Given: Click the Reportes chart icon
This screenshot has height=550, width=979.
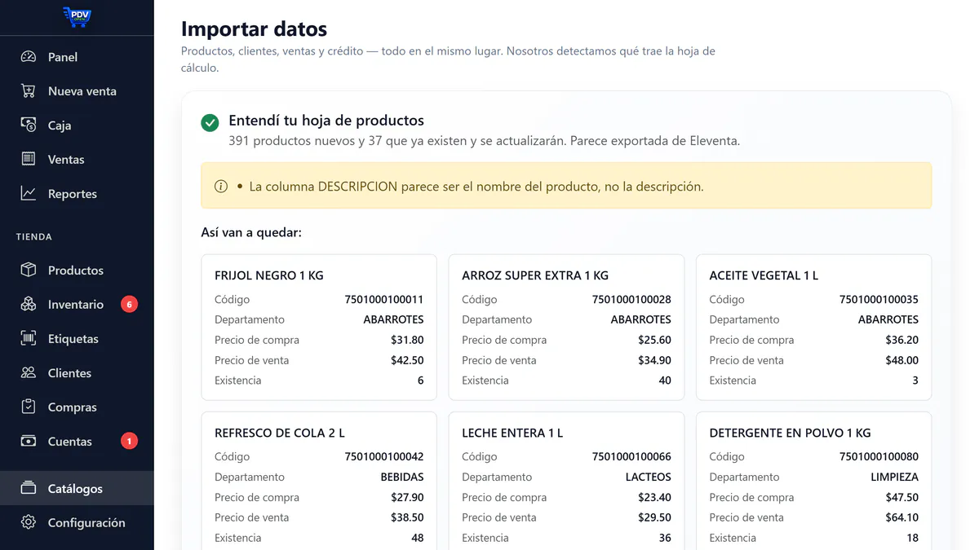Looking at the screenshot, I should tap(29, 194).
